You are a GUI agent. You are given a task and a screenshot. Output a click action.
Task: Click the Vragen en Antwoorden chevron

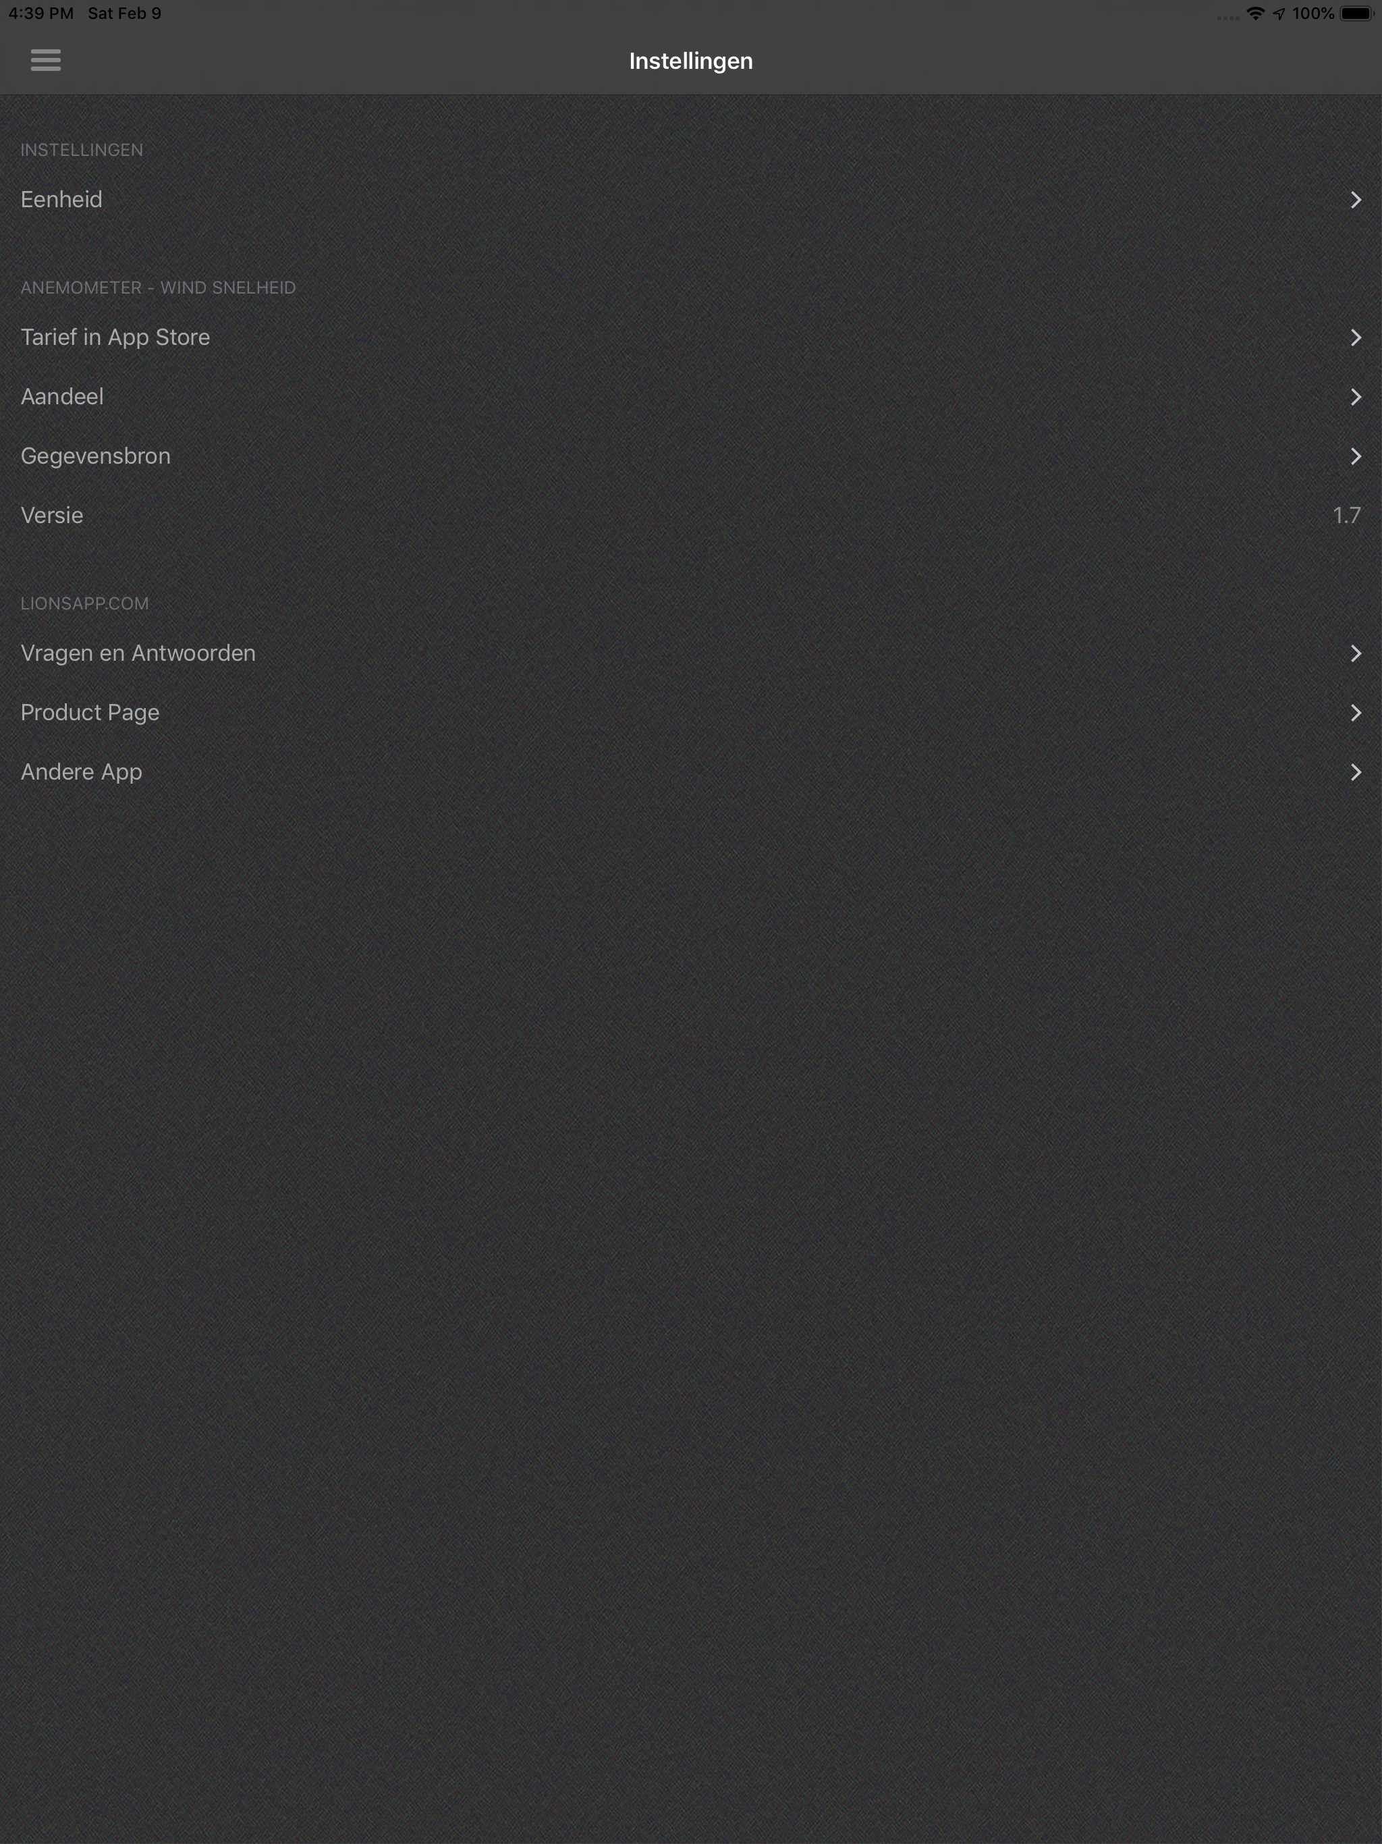(1355, 653)
